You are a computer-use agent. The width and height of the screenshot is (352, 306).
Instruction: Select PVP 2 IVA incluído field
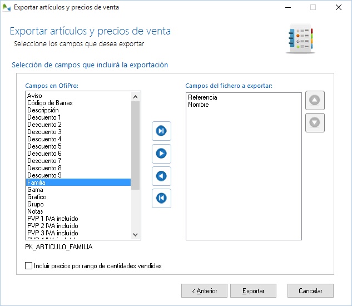coord(78,225)
